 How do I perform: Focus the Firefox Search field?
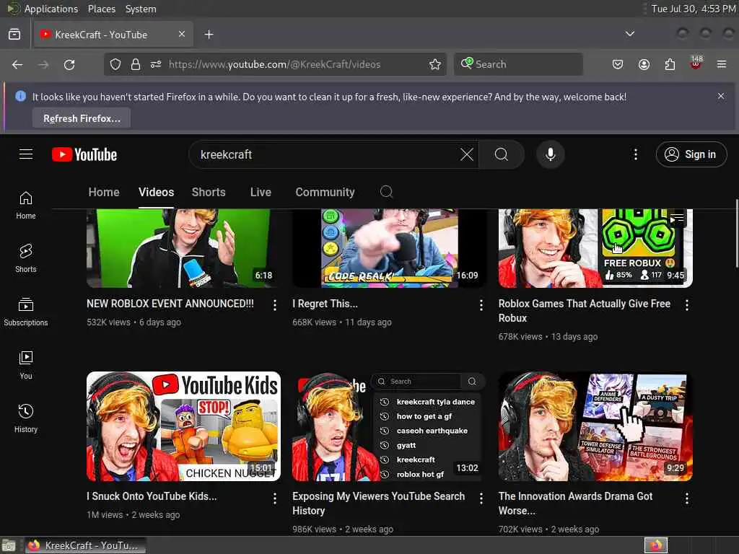(x=518, y=64)
